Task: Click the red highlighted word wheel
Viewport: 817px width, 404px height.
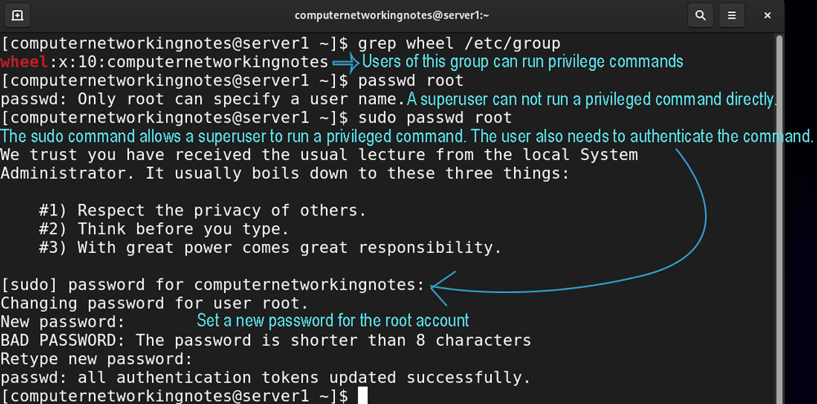Action: coord(25,62)
